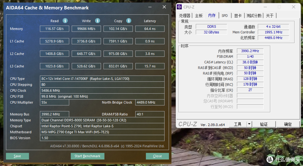Click the Start Benchmark button
The height and width of the screenshot is (166, 303).
(x=87, y=156)
